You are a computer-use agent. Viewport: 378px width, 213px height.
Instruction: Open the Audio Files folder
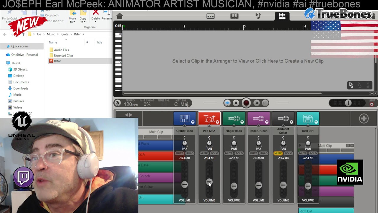(61, 50)
